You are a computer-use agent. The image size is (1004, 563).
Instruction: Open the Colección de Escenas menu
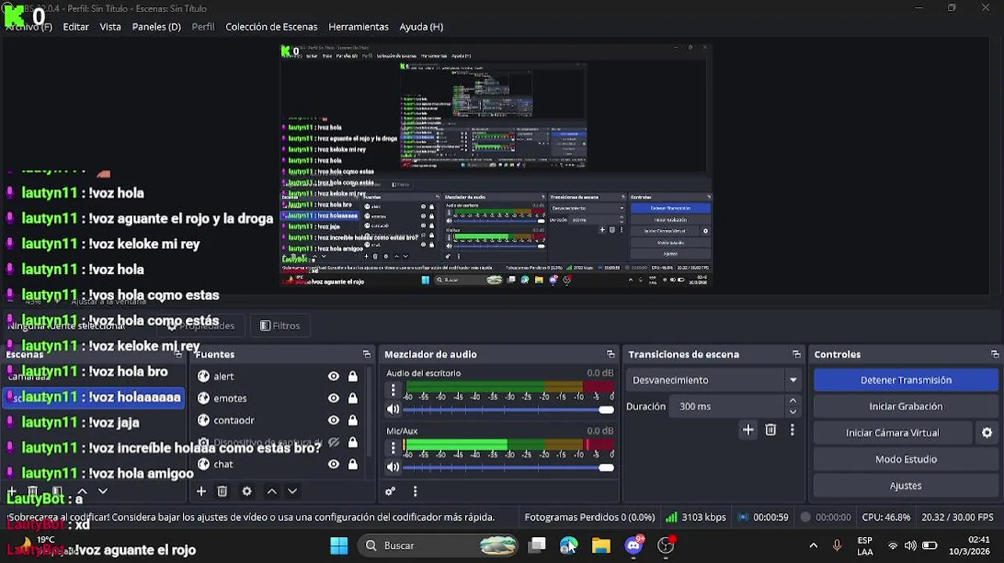coord(271,27)
